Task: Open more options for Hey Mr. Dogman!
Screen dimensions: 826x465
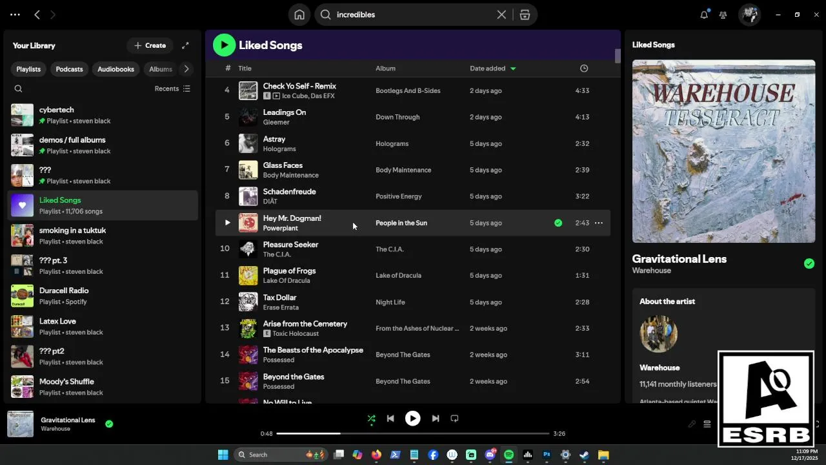Action: [599, 223]
